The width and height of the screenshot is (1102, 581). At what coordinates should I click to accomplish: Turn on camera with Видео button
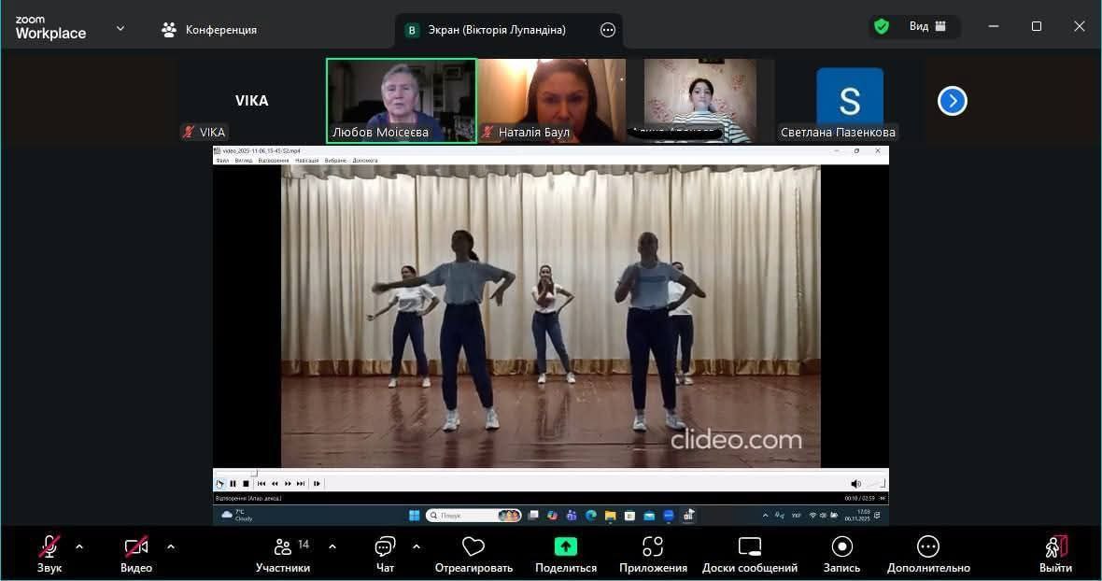pos(136,547)
